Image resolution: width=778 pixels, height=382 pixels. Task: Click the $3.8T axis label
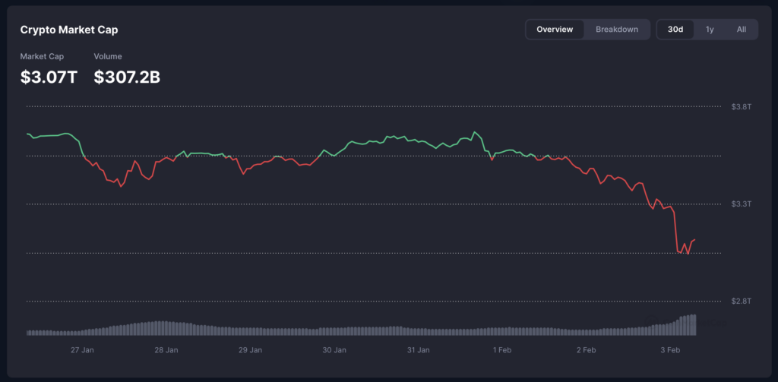(742, 106)
